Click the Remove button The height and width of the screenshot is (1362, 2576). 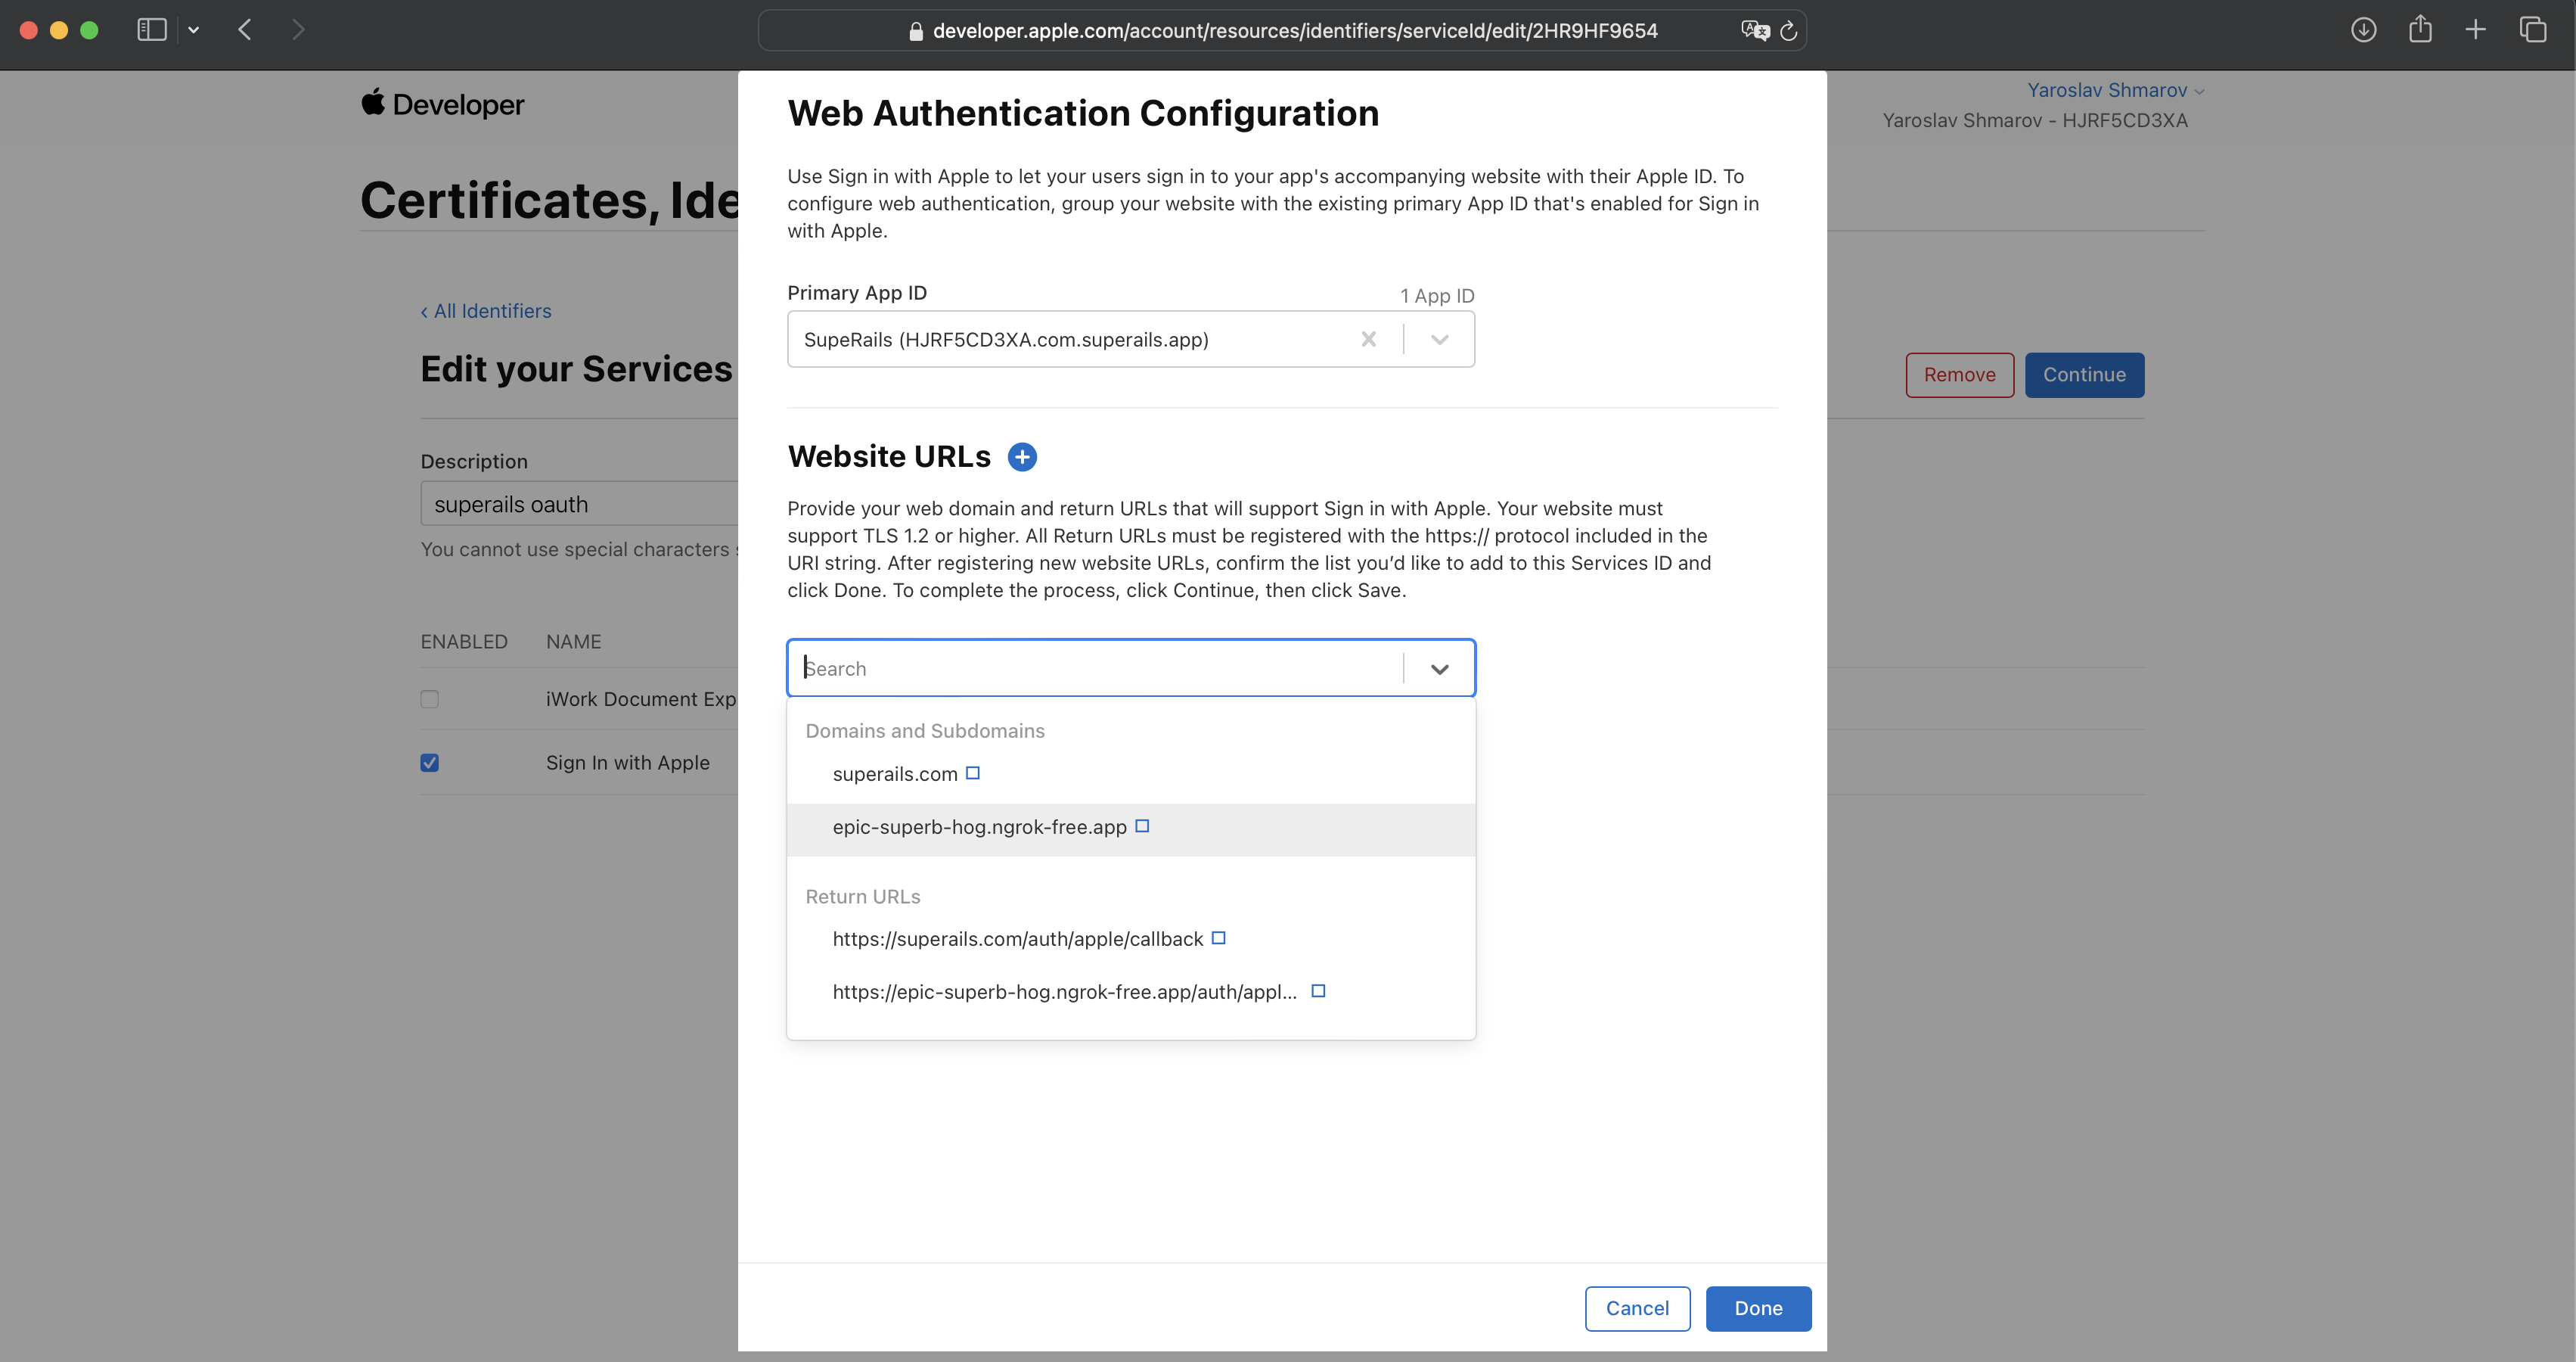(1959, 375)
